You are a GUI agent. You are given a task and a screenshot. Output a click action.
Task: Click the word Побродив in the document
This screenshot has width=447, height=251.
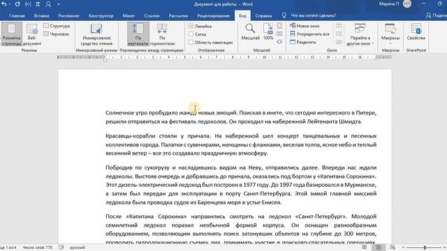point(118,167)
